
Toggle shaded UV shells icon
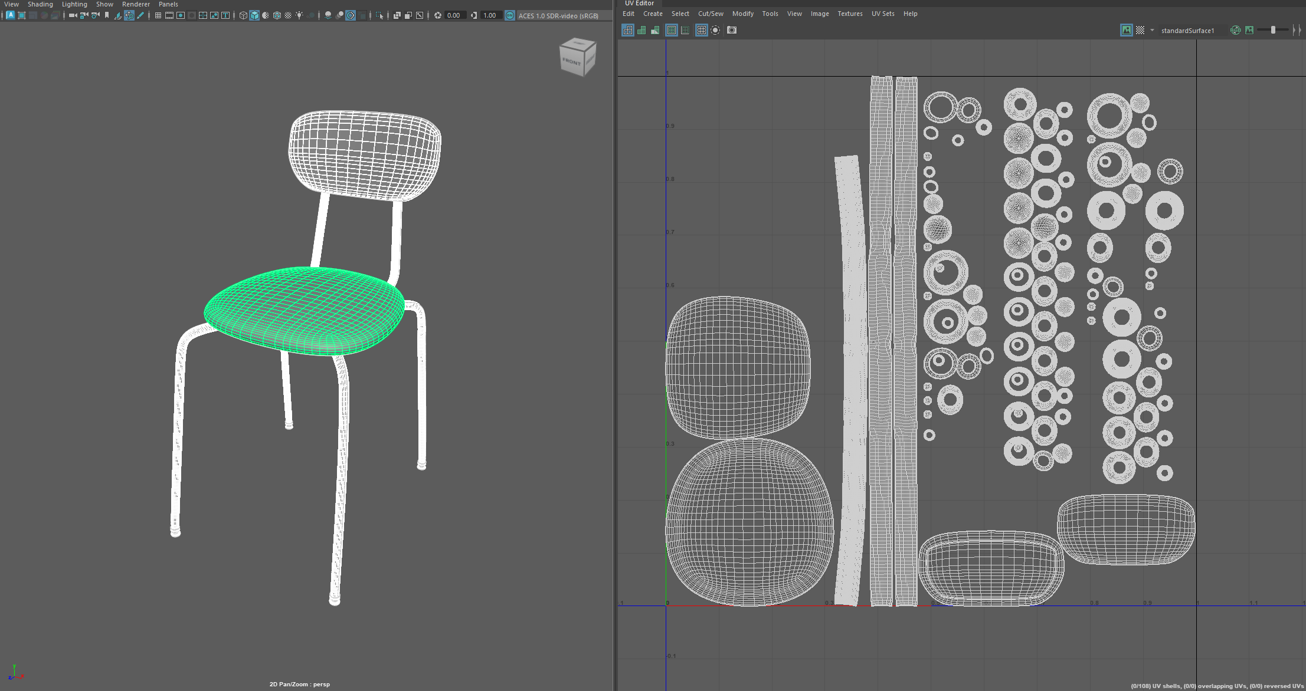641,30
